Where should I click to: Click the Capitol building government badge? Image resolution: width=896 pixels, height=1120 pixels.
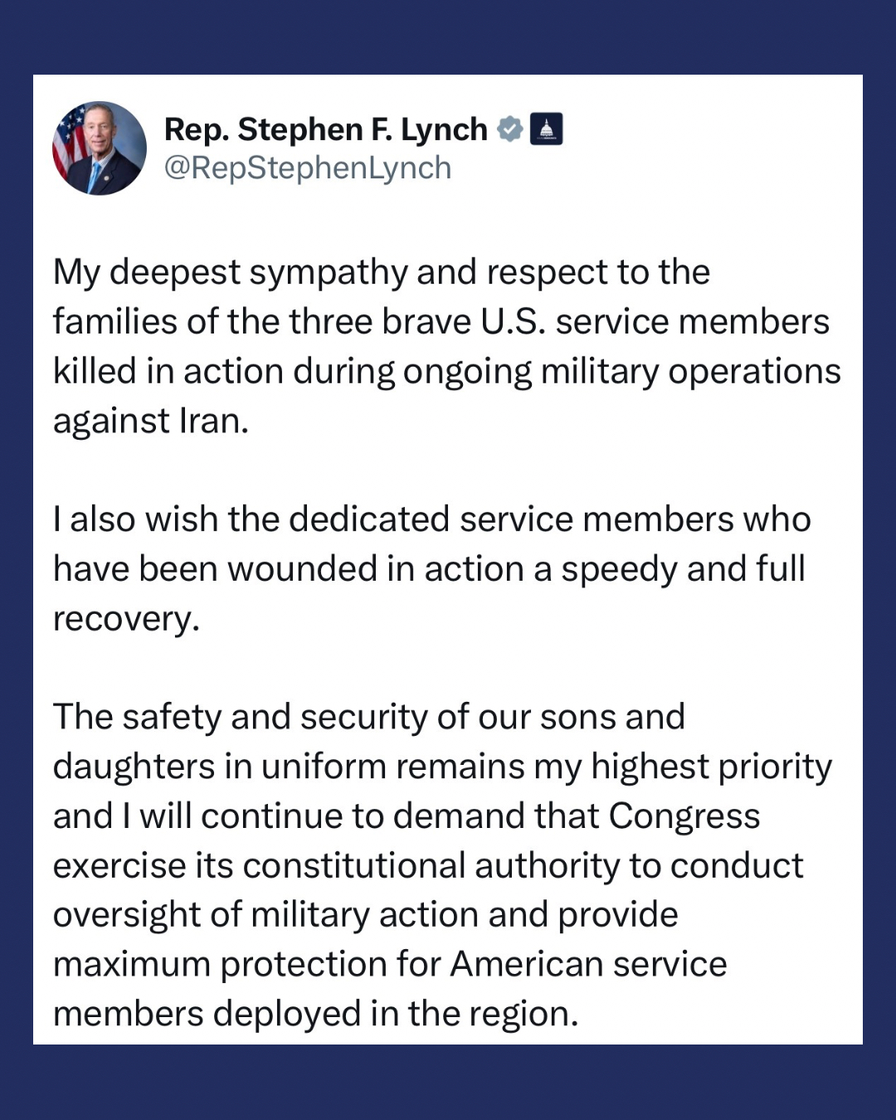(546, 129)
